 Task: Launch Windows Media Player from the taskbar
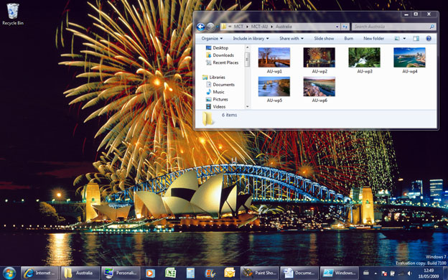[x=149, y=273]
